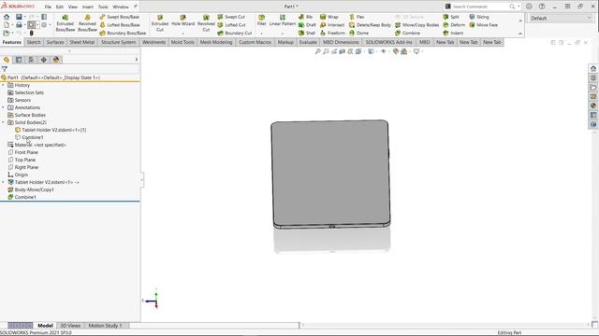Expand the History tree node
This screenshot has width=599, height=336.
click(x=4, y=85)
